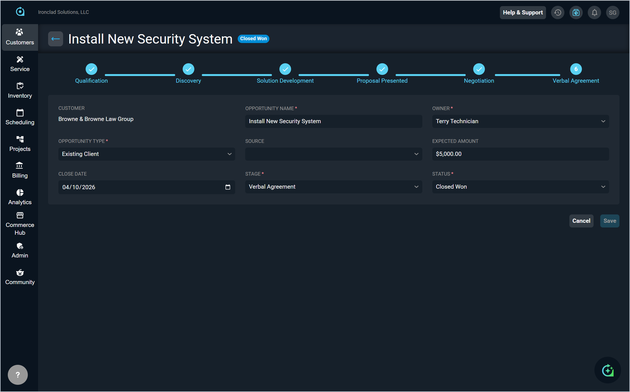Open the notifications bell
This screenshot has width=630, height=392.
tap(594, 12)
